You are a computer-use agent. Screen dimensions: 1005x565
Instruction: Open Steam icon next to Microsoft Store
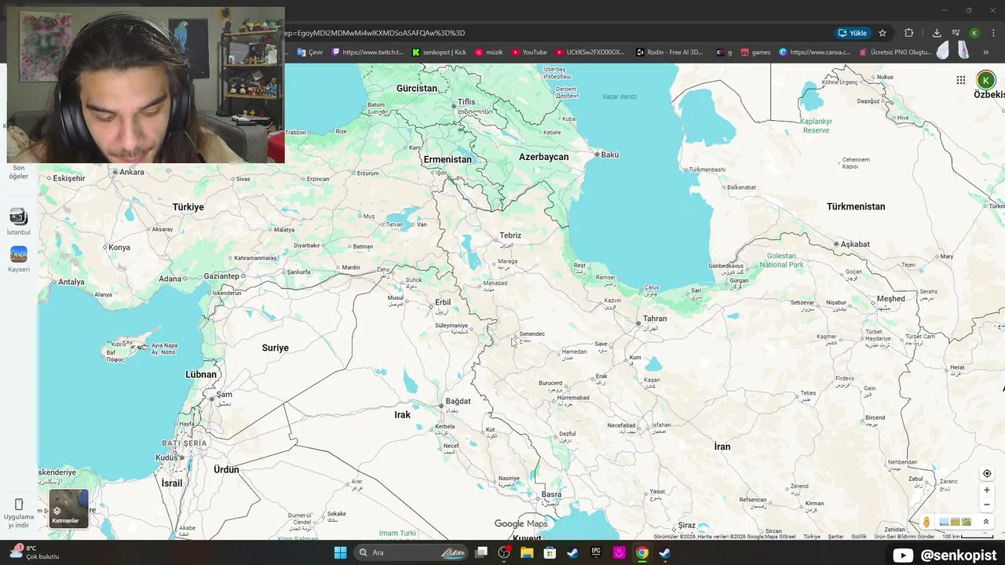point(572,552)
